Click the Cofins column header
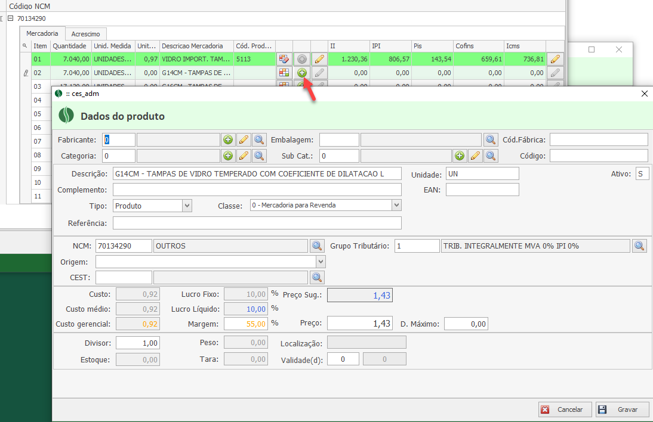653x422 pixels. (x=479, y=46)
